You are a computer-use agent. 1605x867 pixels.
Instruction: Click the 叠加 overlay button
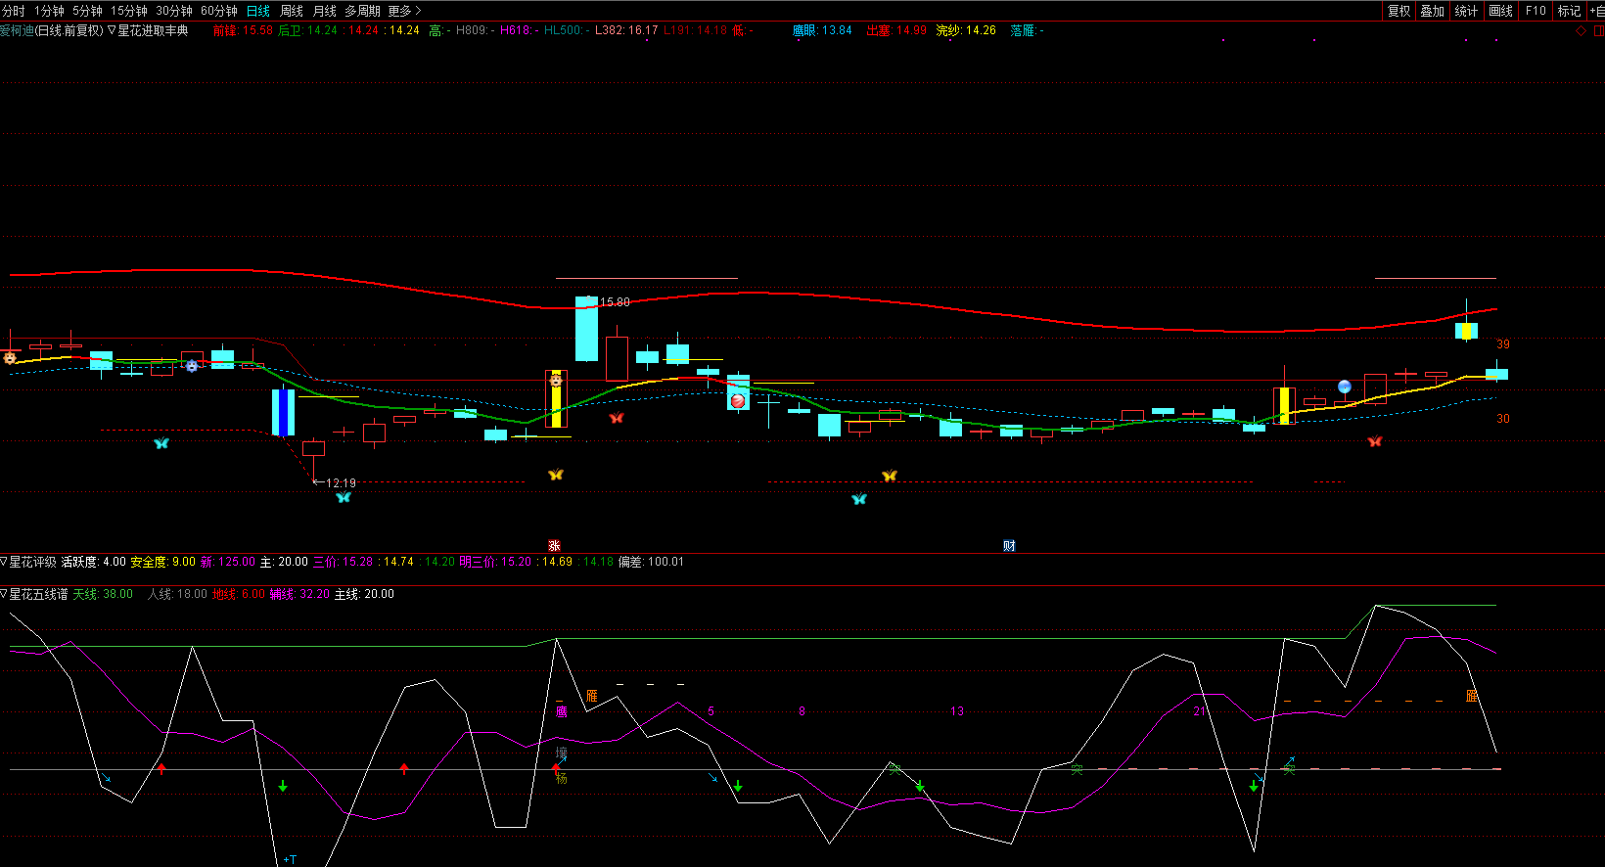point(1433,11)
